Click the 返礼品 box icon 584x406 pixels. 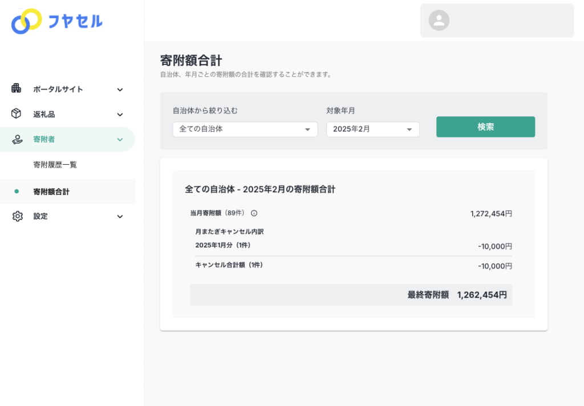(17, 113)
